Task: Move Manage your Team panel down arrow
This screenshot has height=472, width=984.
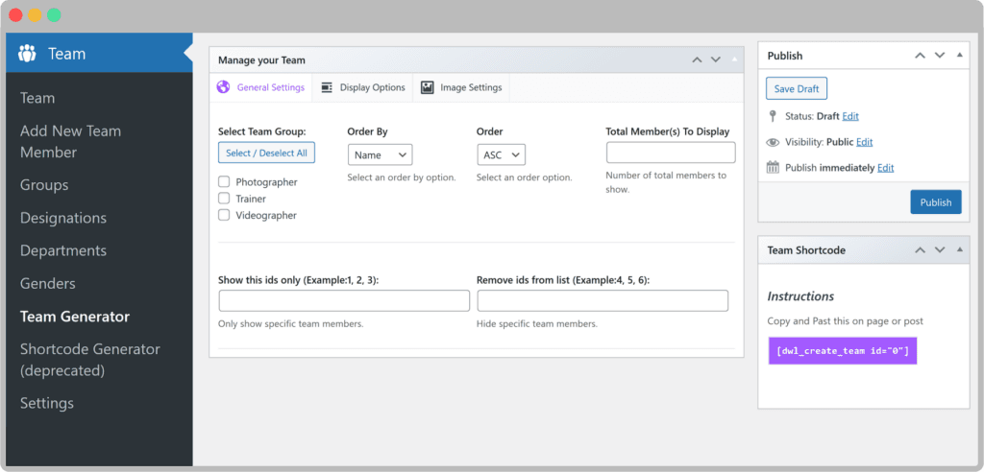Action: click(715, 60)
